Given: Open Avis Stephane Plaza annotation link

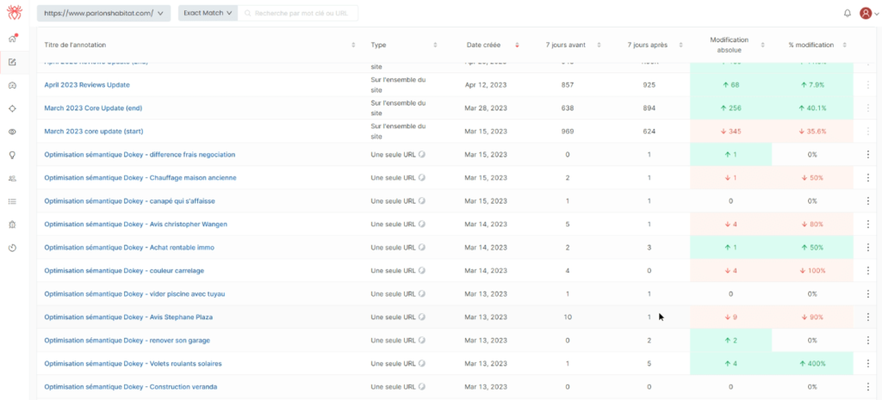Looking at the screenshot, I should point(128,317).
